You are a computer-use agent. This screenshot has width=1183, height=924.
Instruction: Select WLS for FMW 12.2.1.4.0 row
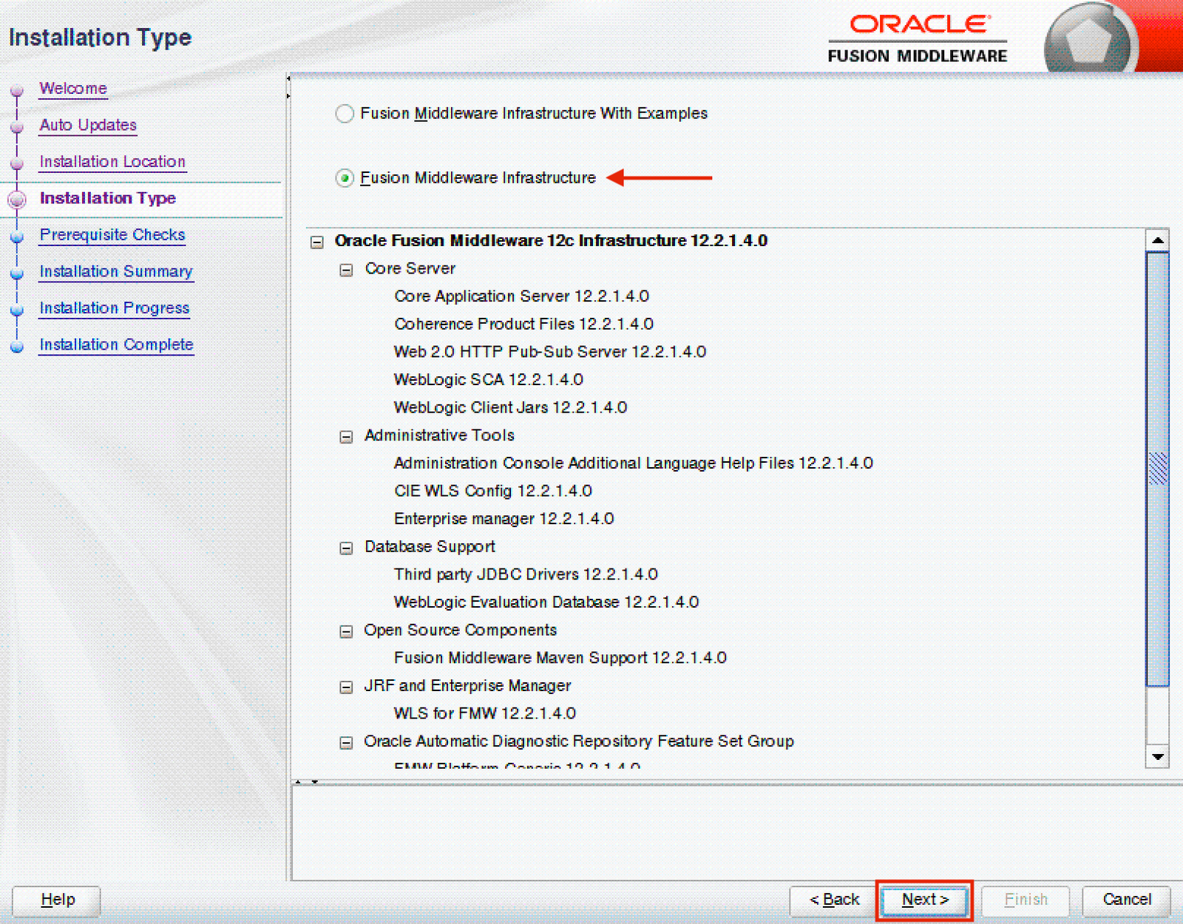484,714
